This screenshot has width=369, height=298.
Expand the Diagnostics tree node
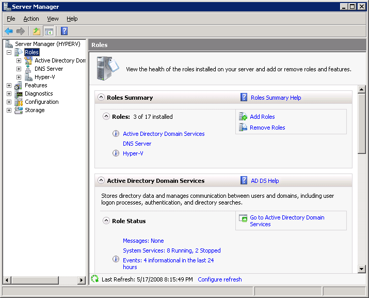click(x=9, y=93)
